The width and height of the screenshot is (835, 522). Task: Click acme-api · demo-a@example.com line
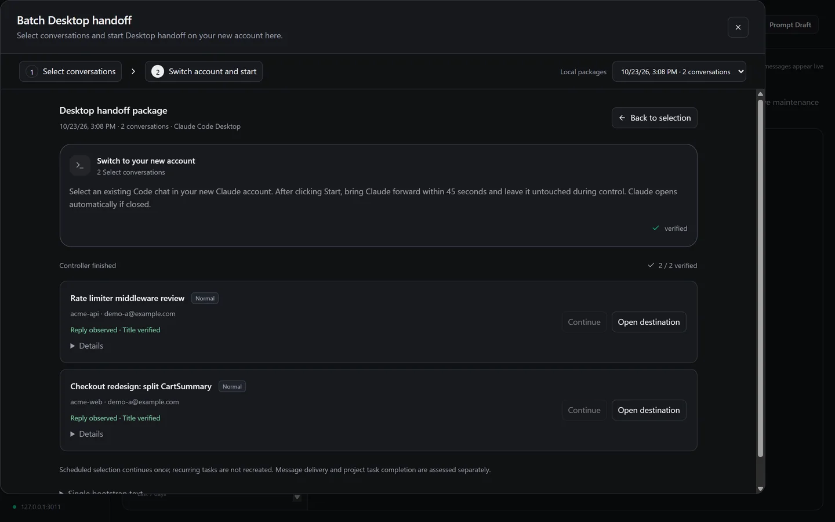[x=123, y=314]
